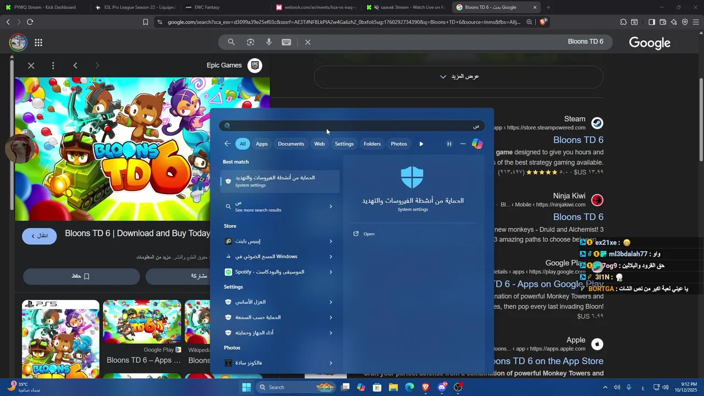
Task: Close the Epic Games image preview panel
Action: pos(31,65)
